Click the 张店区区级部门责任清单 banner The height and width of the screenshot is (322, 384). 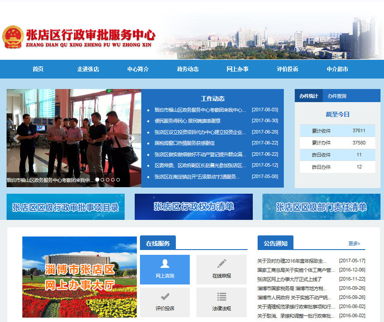pyautogui.click(x=321, y=207)
